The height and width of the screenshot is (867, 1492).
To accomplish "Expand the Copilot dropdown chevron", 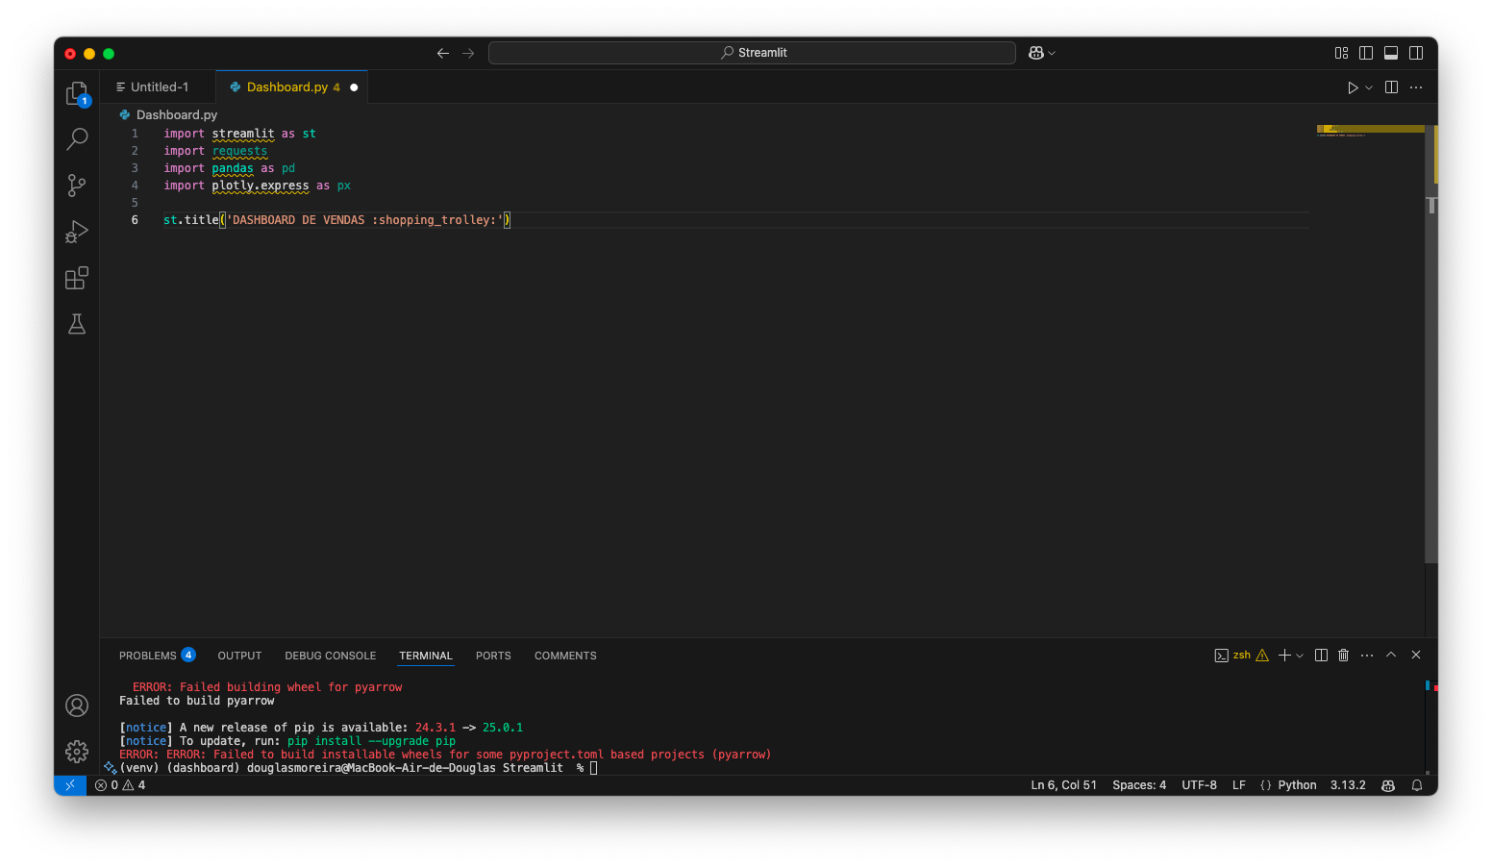I will click(1052, 53).
